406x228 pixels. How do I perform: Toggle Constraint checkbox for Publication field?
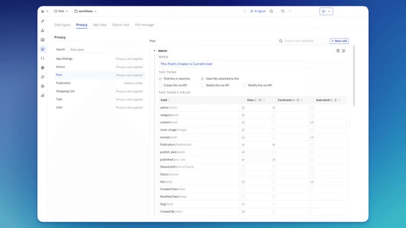click(x=274, y=145)
